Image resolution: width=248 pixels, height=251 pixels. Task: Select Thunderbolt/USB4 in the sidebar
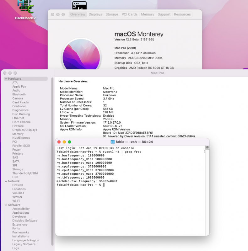tap(25, 173)
